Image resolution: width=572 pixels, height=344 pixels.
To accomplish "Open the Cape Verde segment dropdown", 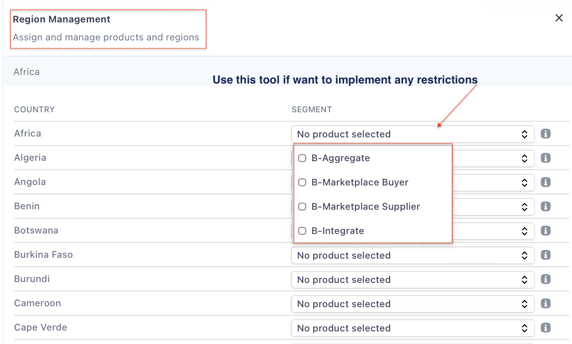I will click(412, 328).
